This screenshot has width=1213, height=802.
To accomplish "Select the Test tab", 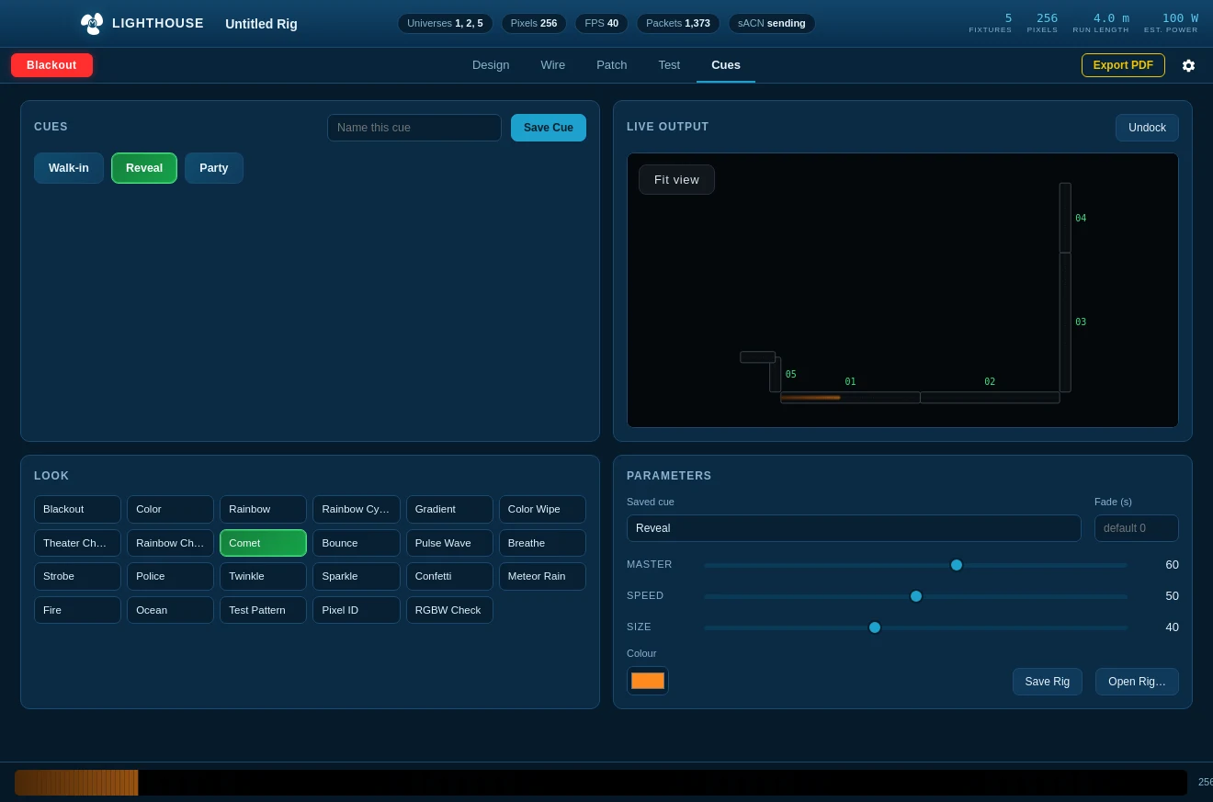I will coord(669,65).
